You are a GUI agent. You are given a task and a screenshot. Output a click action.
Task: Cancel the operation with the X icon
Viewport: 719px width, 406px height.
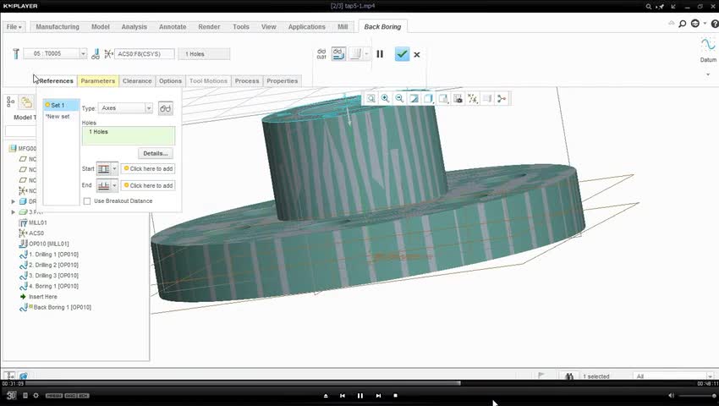click(x=417, y=54)
